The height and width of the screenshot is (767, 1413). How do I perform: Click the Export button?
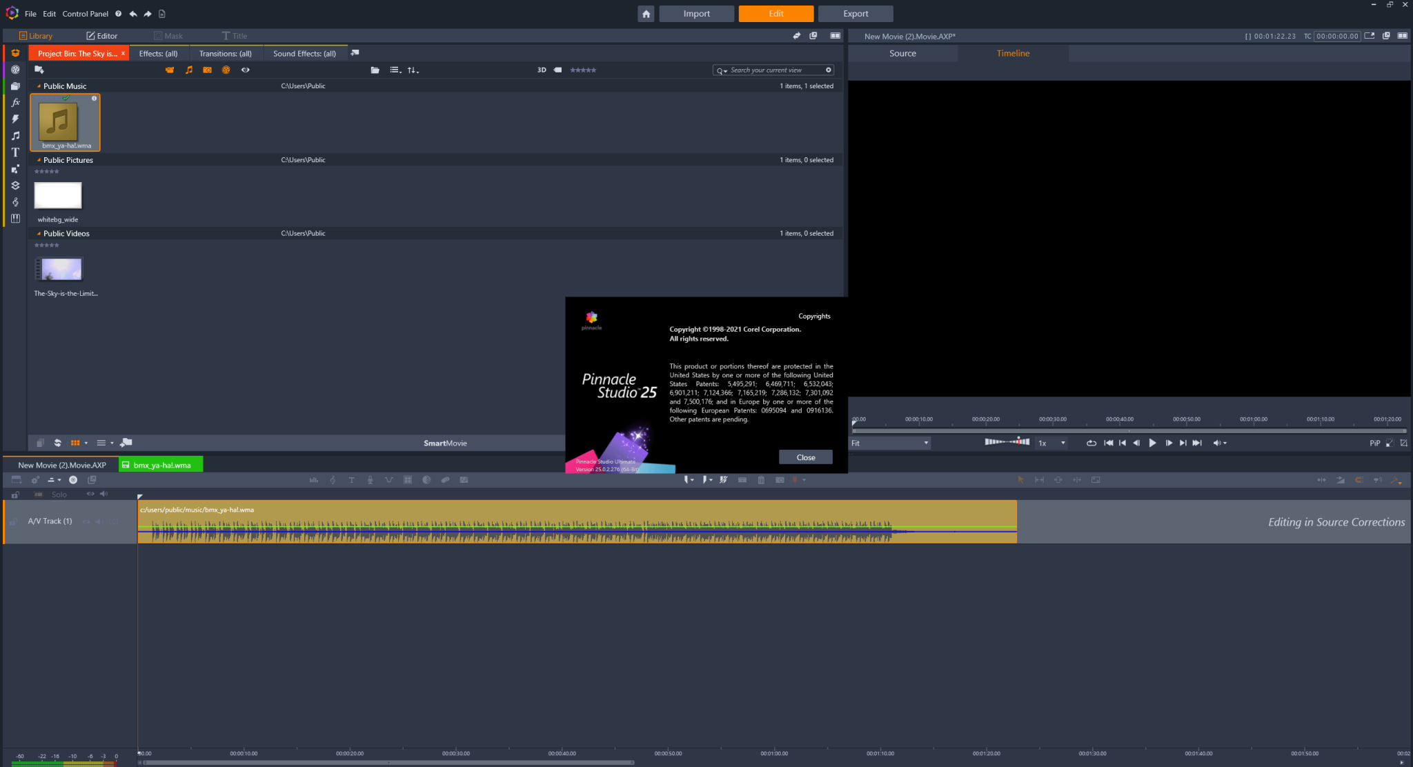tap(856, 14)
